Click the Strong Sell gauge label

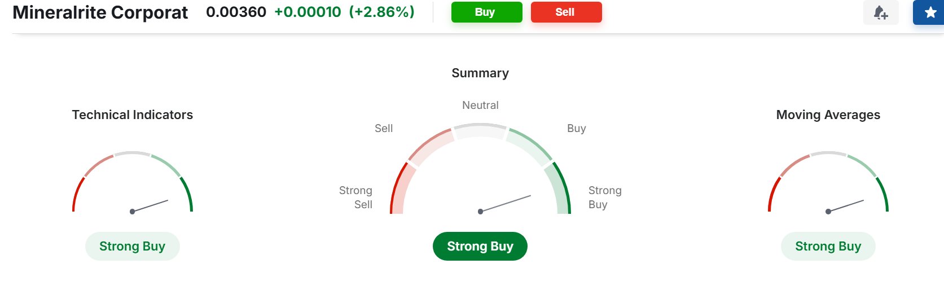point(356,197)
